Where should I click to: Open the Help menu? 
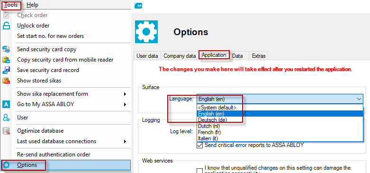(x=32, y=5)
